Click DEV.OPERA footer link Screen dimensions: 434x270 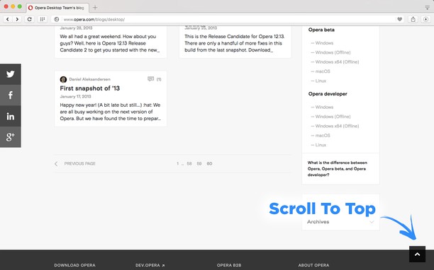(x=150, y=265)
